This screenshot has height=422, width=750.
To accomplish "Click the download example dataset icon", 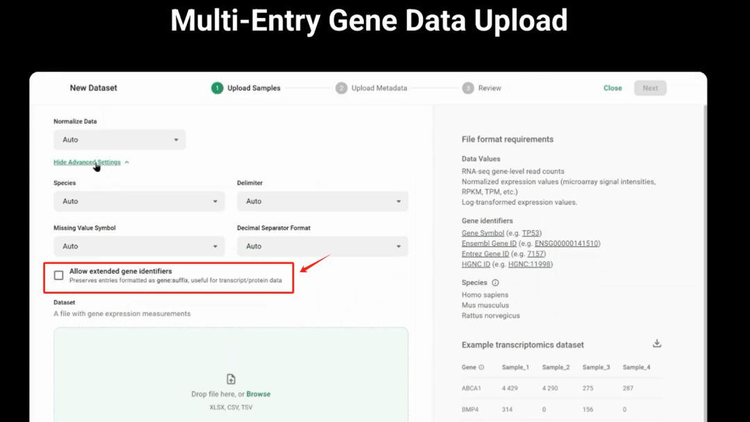I will 657,344.
